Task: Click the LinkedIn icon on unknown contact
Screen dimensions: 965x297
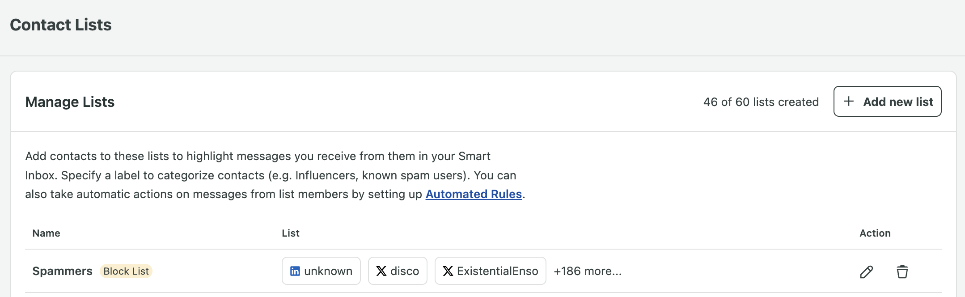Action: [295, 271]
